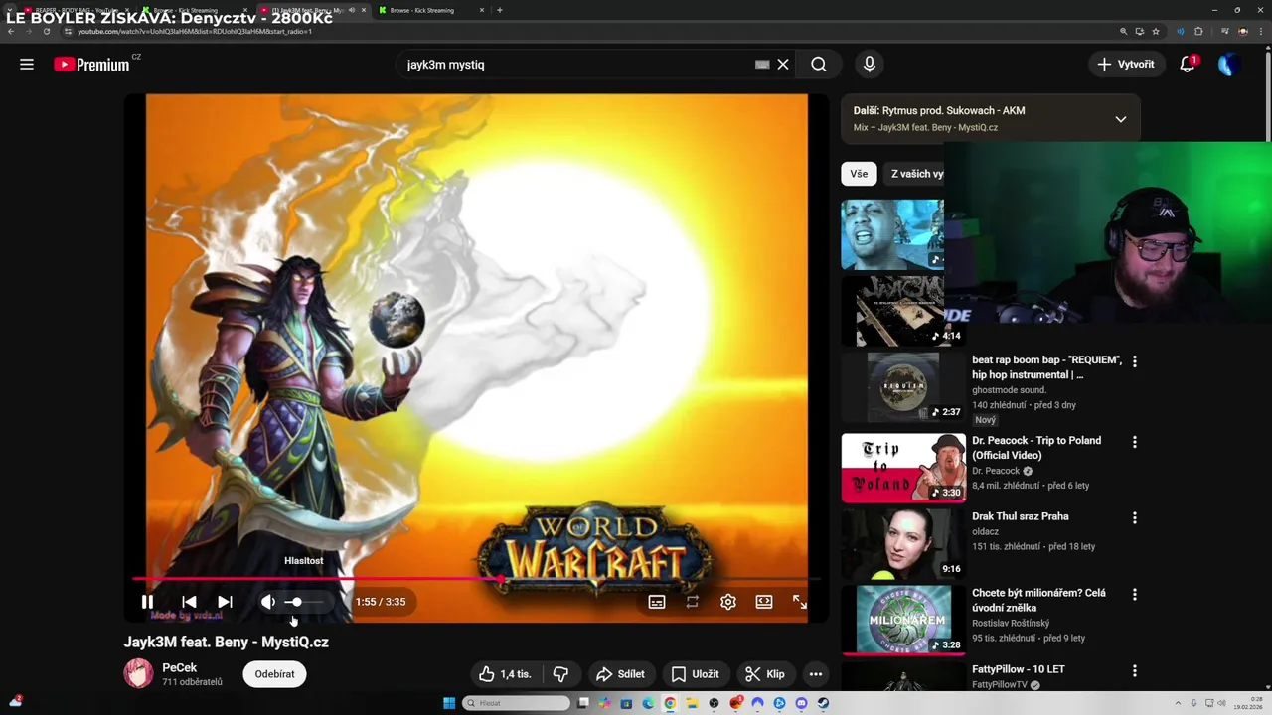Open Discord from the taskbar
The image size is (1272, 715).
point(801,703)
